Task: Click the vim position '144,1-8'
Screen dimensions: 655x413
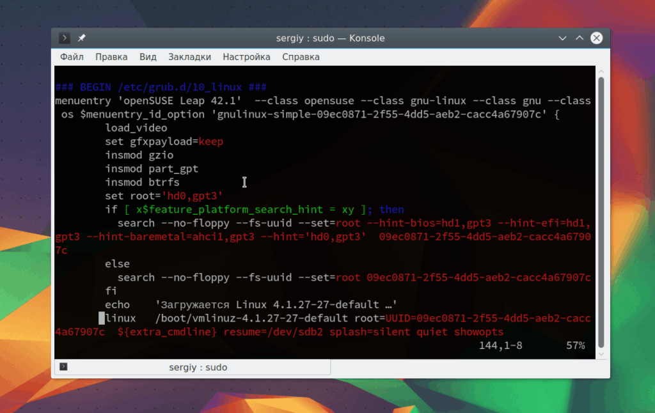Action: coord(500,345)
